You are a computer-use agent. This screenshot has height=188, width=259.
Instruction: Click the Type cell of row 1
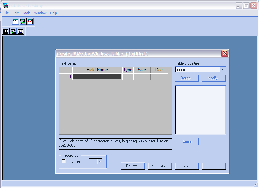pyautogui.click(x=128, y=77)
